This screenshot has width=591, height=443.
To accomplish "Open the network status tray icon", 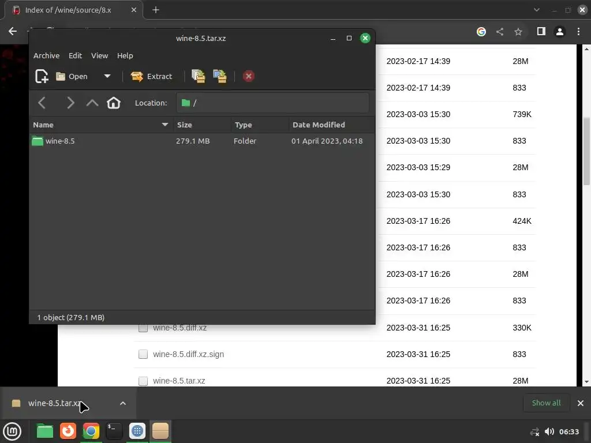I will (x=534, y=431).
